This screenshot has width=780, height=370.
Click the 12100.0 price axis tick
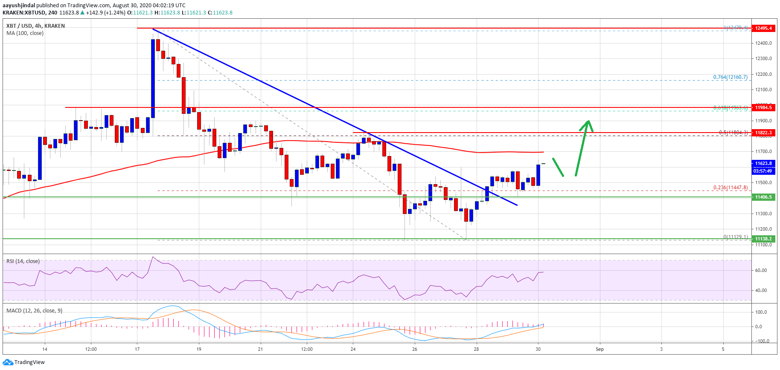(x=763, y=90)
